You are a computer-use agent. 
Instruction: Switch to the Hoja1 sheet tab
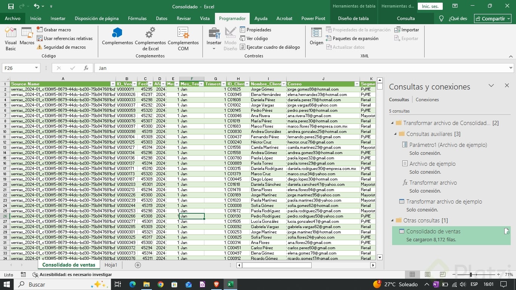[111, 265]
